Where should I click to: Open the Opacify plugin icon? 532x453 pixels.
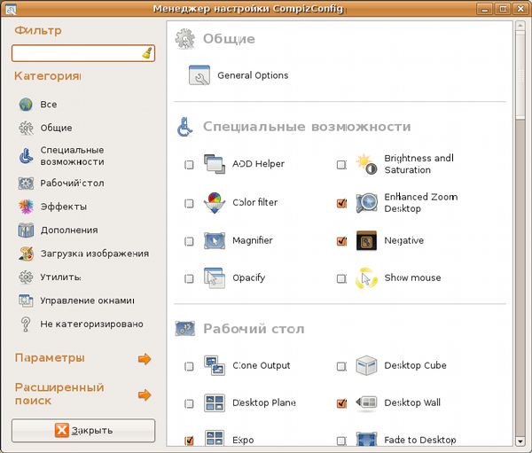coord(214,277)
